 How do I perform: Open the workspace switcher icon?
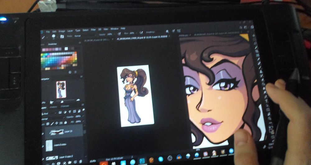[x=246, y=27]
